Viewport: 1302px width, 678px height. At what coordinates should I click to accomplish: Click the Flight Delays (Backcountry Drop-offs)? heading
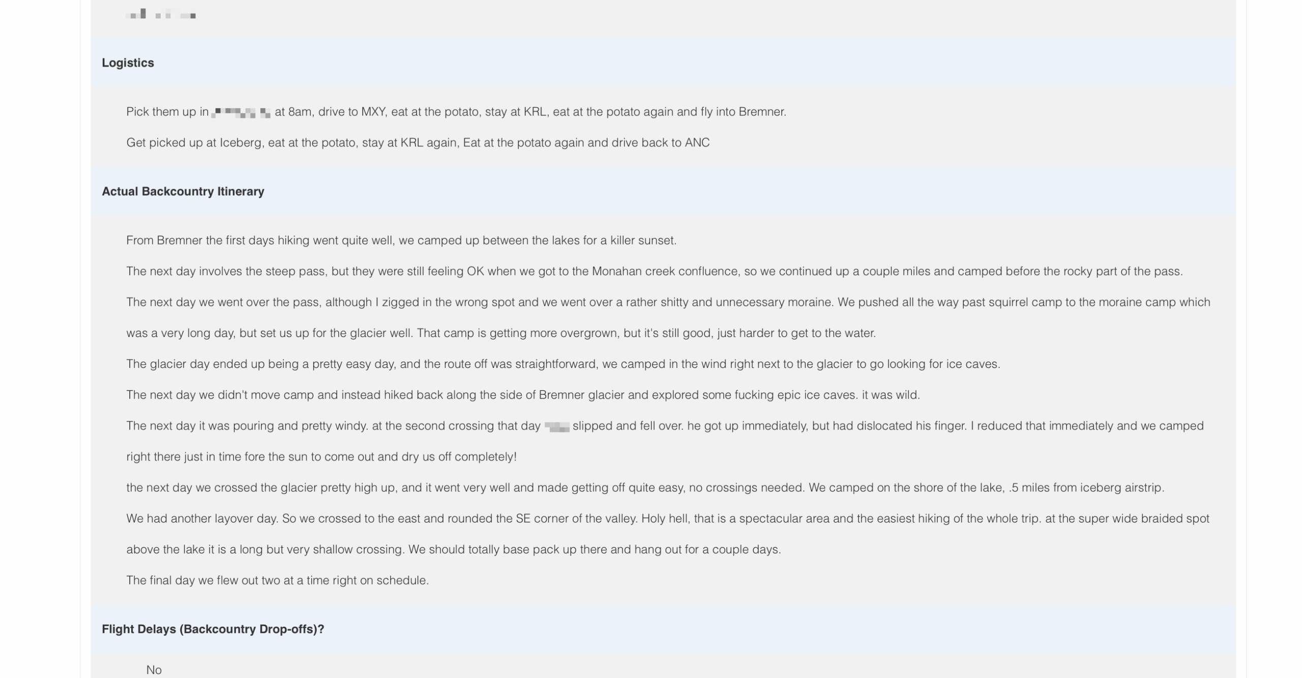(x=213, y=629)
